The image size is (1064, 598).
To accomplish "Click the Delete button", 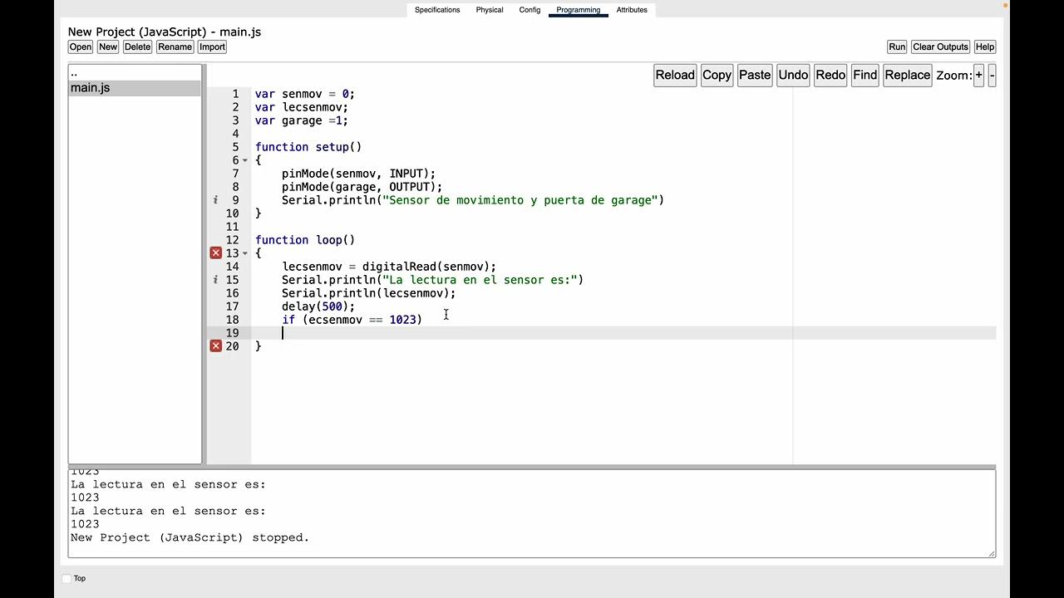I will click(x=138, y=47).
